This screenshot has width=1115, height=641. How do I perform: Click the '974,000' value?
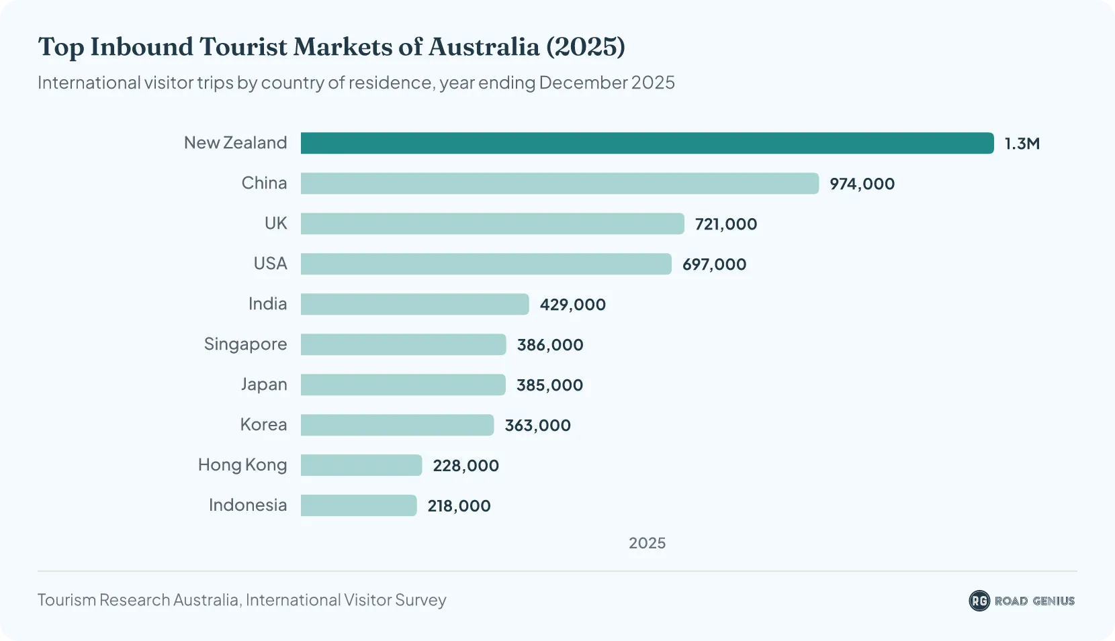(862, 184)
